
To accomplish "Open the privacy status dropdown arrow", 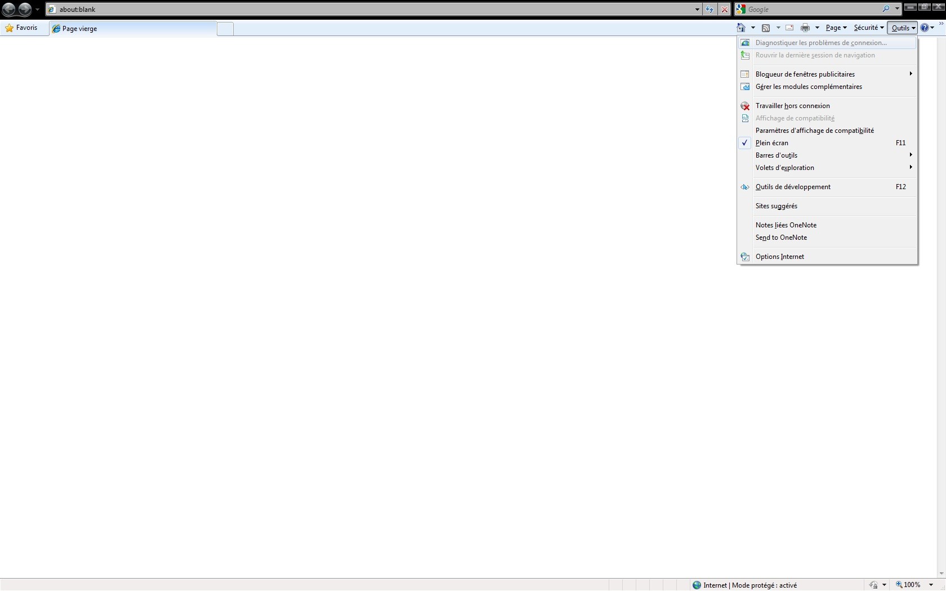I will pyautogui.click(x=884, y=585).
